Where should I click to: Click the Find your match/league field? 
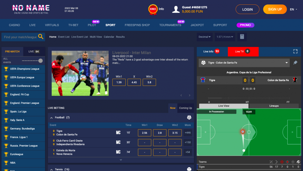tap(20, 37)
